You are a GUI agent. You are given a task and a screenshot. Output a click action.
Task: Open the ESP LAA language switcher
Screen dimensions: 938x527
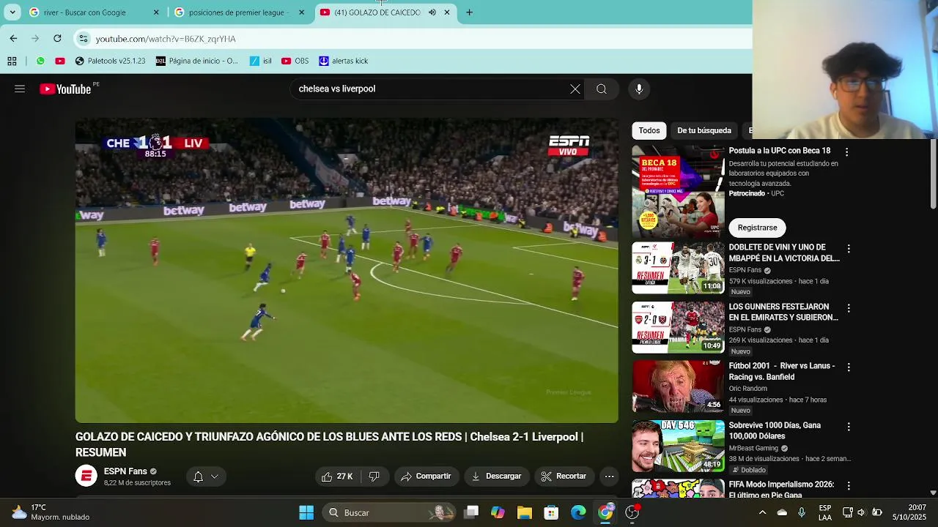point(825,512)
